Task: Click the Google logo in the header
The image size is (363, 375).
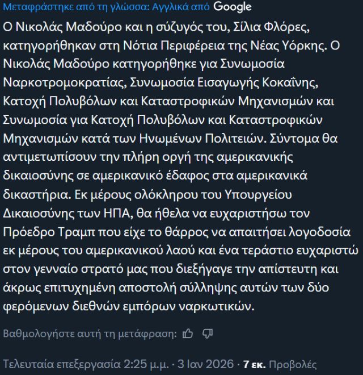Action: 233,7
